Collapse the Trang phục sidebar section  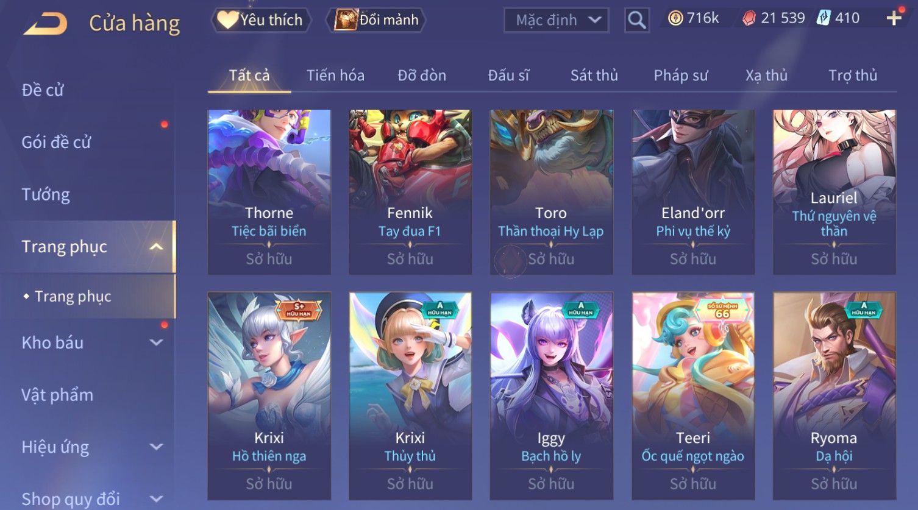click(x=156, y=247)
